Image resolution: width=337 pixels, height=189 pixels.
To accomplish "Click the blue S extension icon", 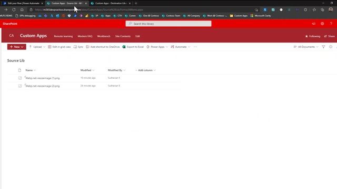I will [x=265, y=9].
